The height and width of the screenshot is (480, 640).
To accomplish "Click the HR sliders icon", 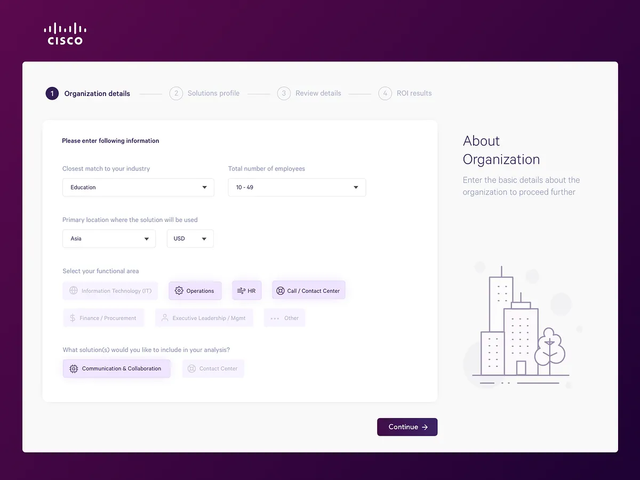I will click(x=241, y=290).
